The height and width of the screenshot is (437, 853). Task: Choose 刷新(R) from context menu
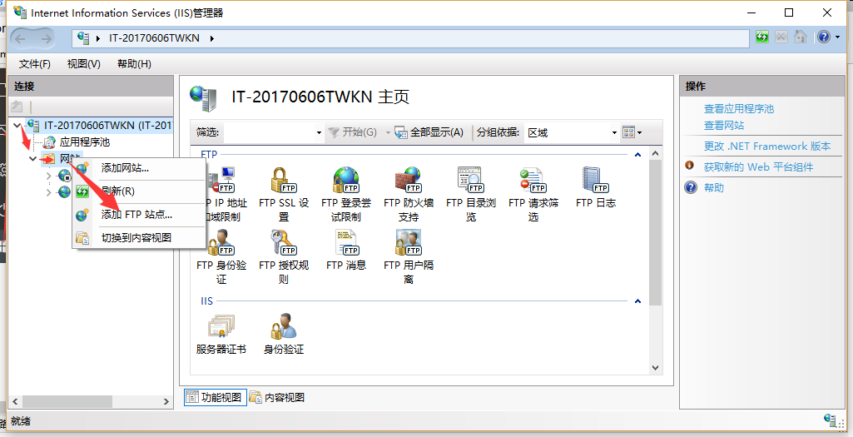[x=139, y=191]
